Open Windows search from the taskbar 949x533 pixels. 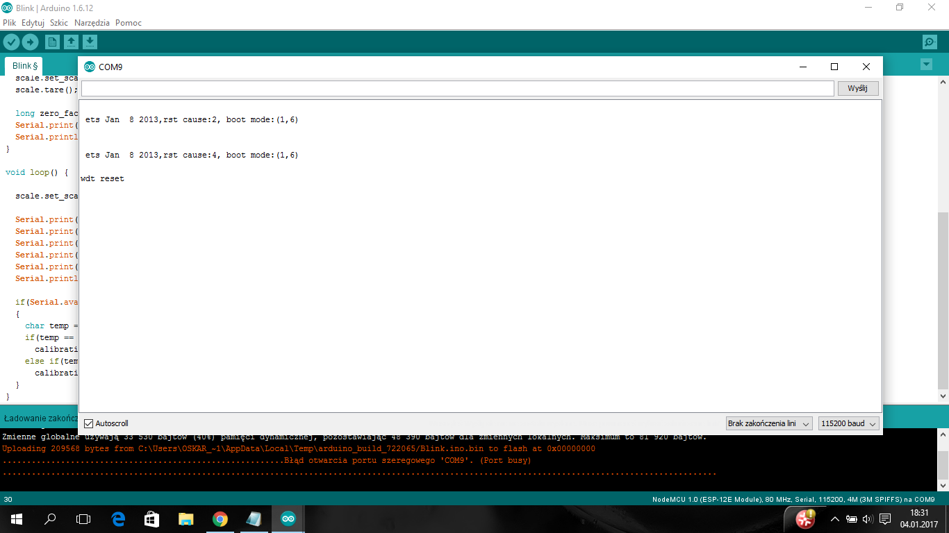tap(50, 519)
